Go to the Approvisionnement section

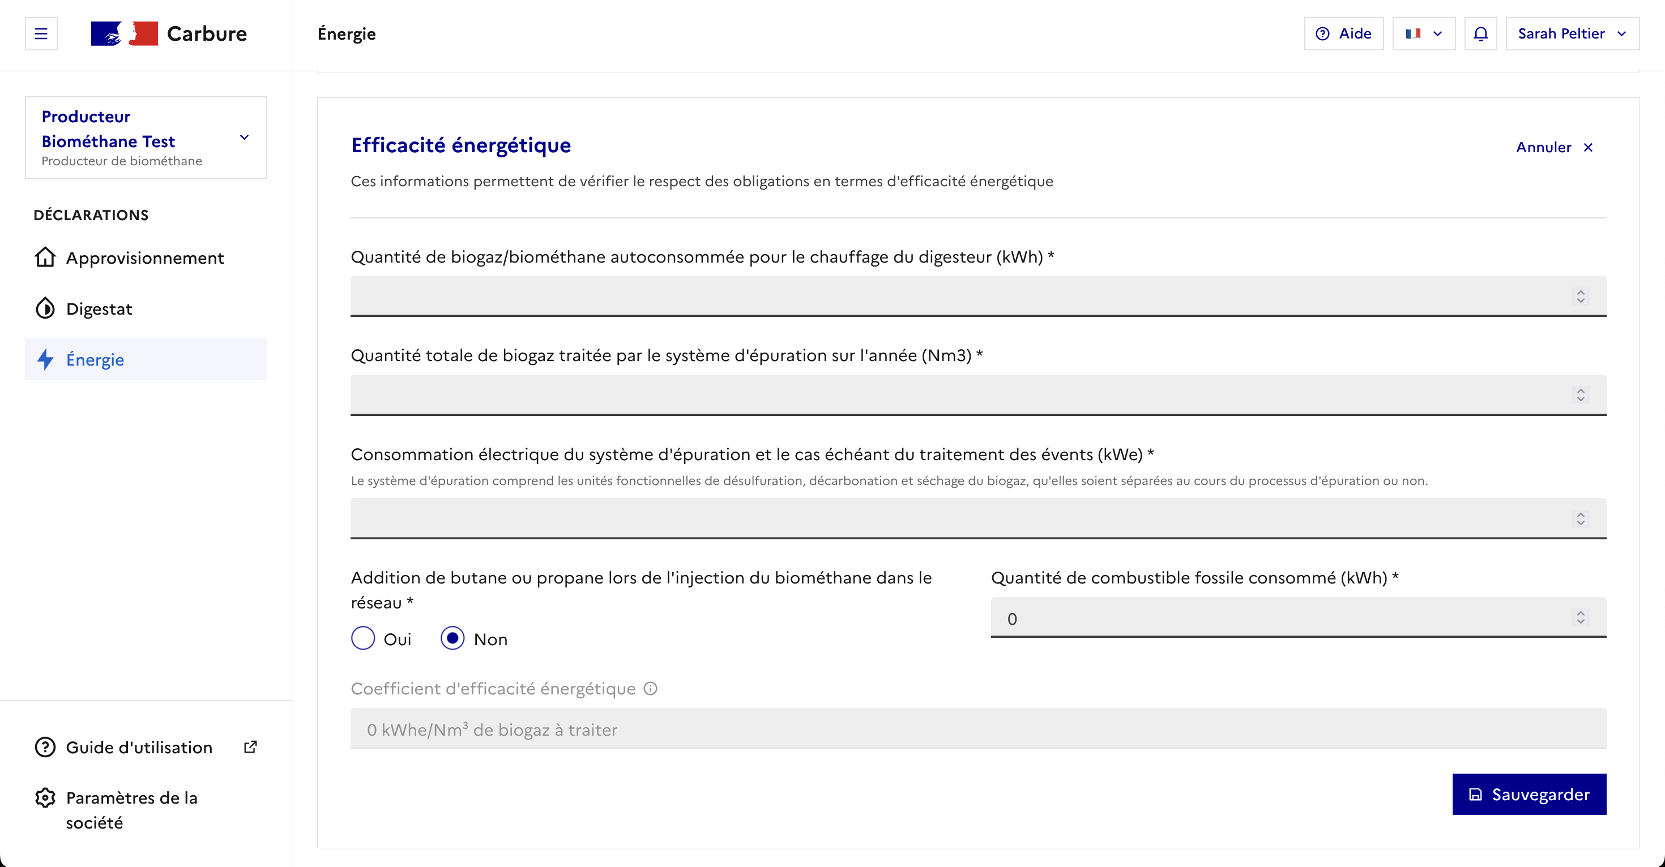[145, 257]
